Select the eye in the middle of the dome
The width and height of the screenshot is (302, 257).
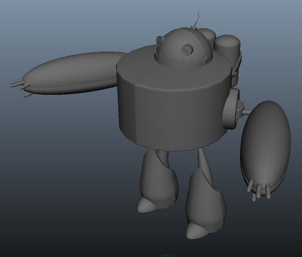187,49
